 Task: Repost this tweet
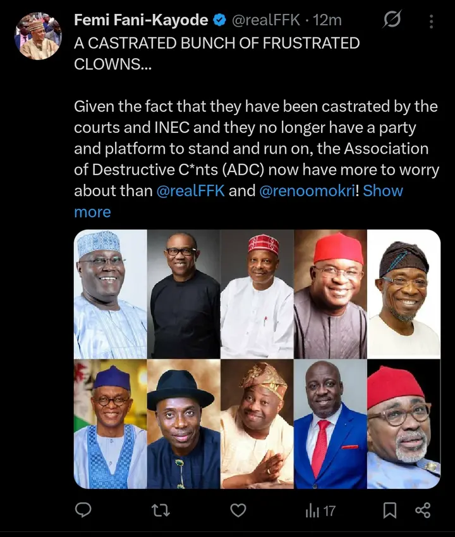160,510
